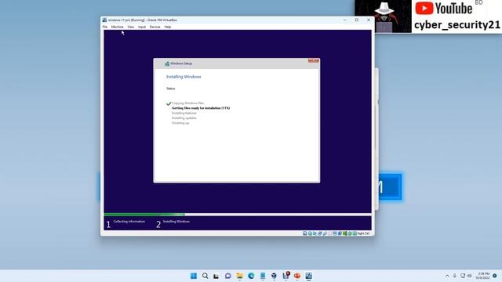Click the green display indicator in VirtualBox status bar

click(344, 233)
